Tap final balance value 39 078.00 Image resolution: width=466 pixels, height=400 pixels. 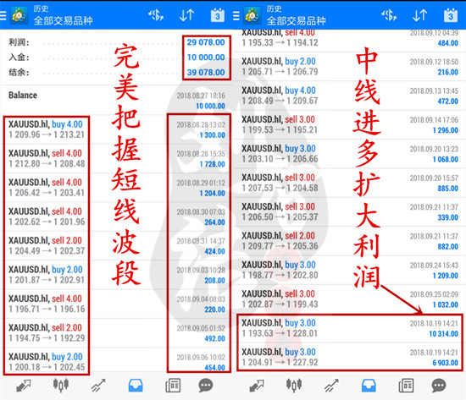[x=206, y=72]
